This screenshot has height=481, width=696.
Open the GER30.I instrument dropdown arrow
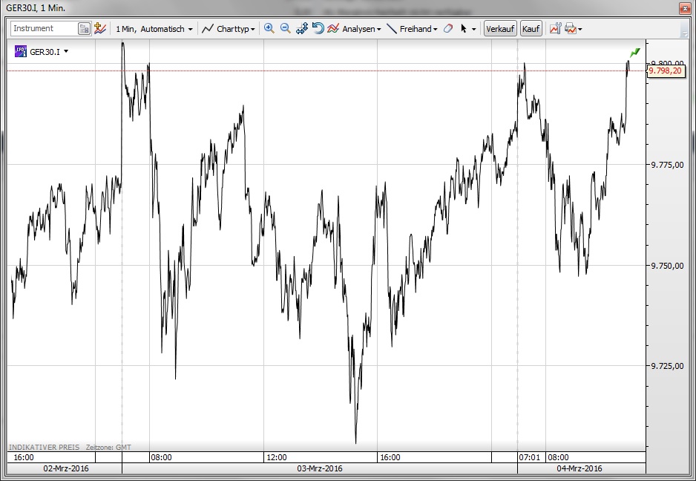(66, 51)
